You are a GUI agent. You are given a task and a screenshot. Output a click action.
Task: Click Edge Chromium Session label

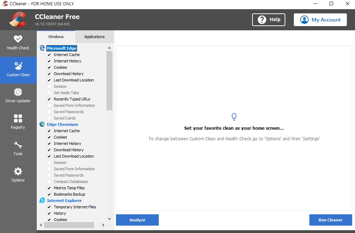click(x=60, y=163)
